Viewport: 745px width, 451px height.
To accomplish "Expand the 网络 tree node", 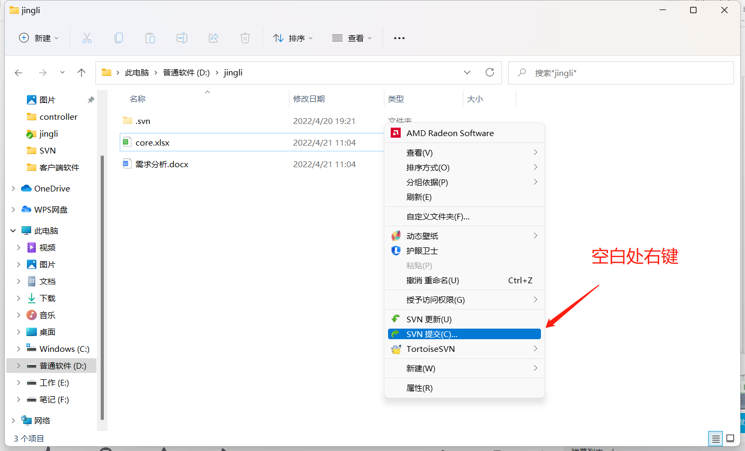I will (x=13, y=420).
